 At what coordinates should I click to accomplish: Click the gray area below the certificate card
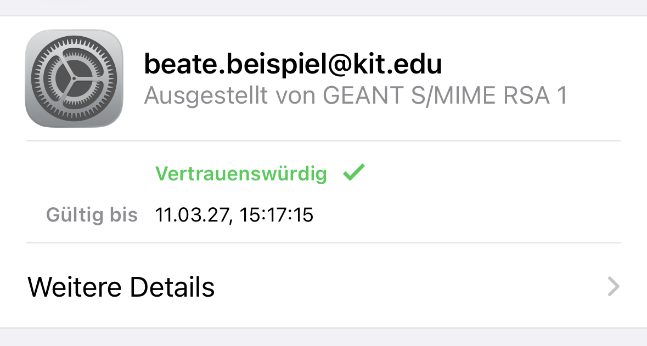pyautogui.click(x=323, y=338)
